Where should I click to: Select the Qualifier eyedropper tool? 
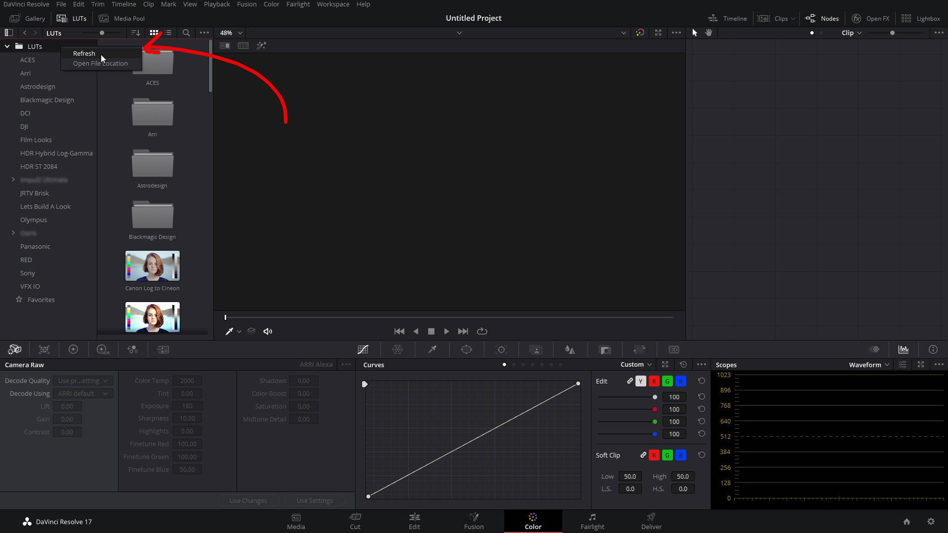(x=433, y=349)
